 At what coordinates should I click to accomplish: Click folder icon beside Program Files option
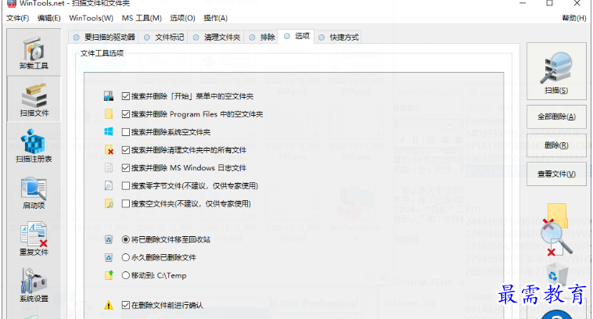point(109,114)
